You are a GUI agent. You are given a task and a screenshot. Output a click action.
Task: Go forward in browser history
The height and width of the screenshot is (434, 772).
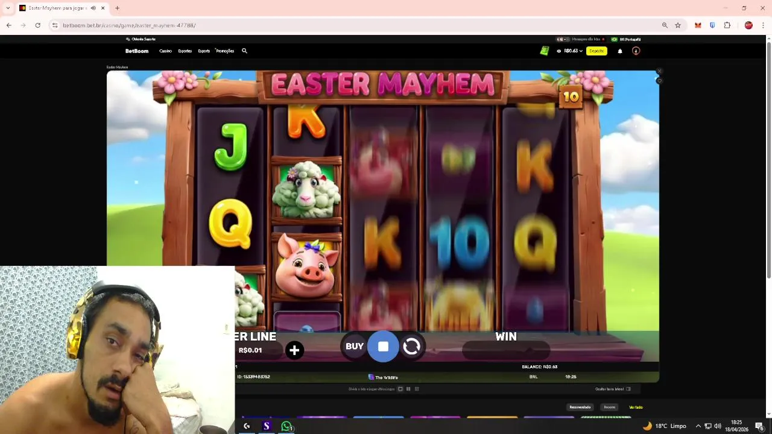click(x=23, y=25)
